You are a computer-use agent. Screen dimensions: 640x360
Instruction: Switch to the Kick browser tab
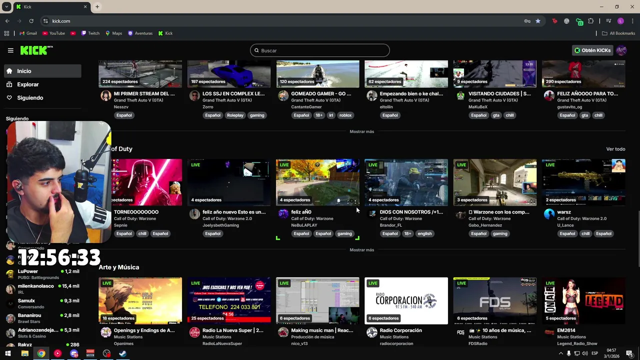click(x=51, y=6)
